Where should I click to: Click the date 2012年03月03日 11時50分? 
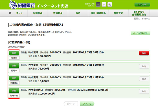pyautogui.click(x=88, y=77)
